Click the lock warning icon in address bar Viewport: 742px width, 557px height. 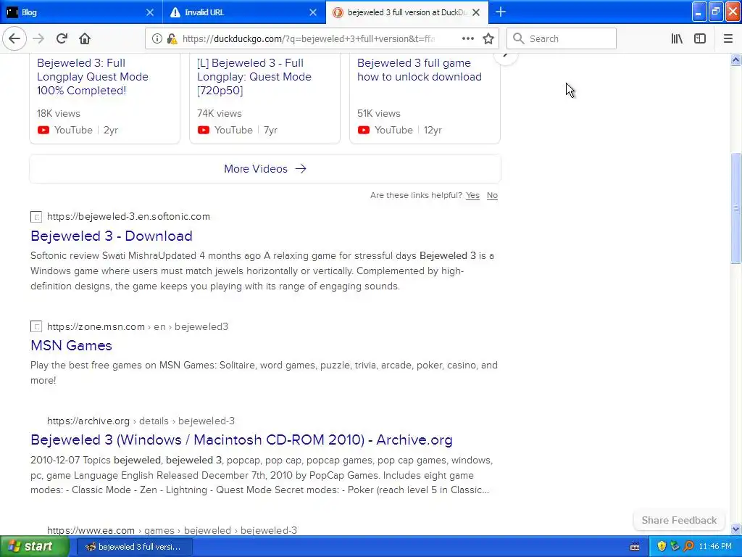pos(172,38)
